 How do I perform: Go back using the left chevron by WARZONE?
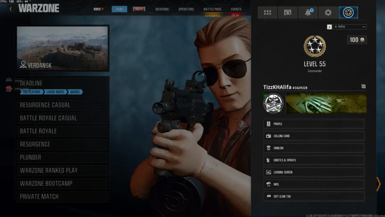(x=11, y=9)
